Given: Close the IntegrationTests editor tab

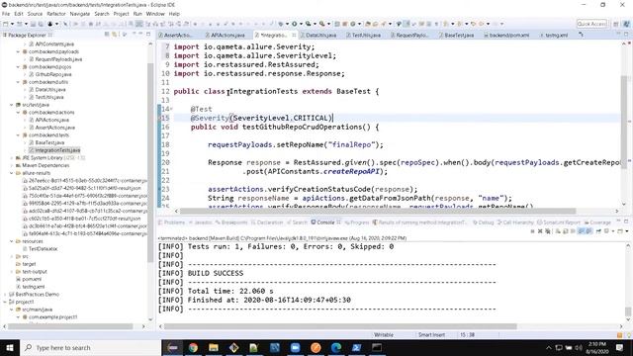Looking at the screenshot, I should point(294,36).
